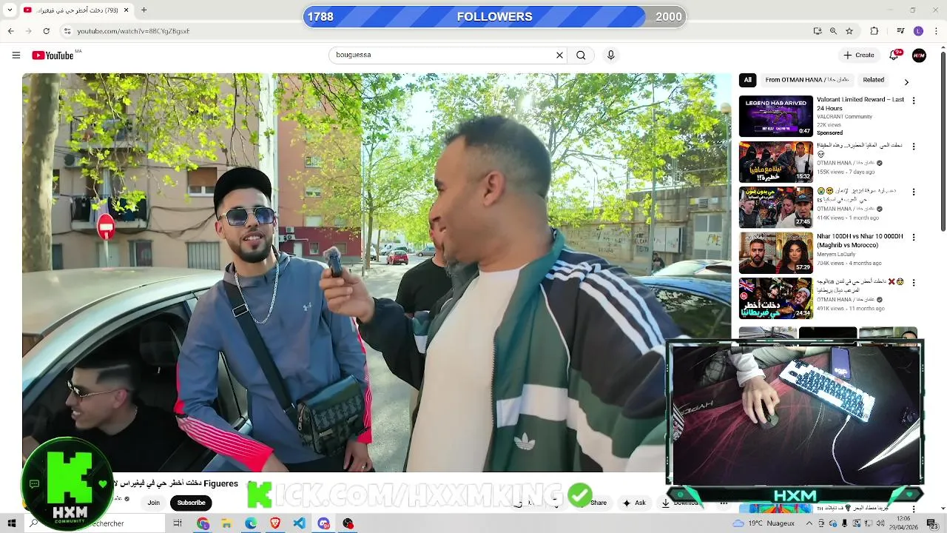Open the zoom indicator in address bar
Viewport: 947px width, 533px height.
click(833, 31)
